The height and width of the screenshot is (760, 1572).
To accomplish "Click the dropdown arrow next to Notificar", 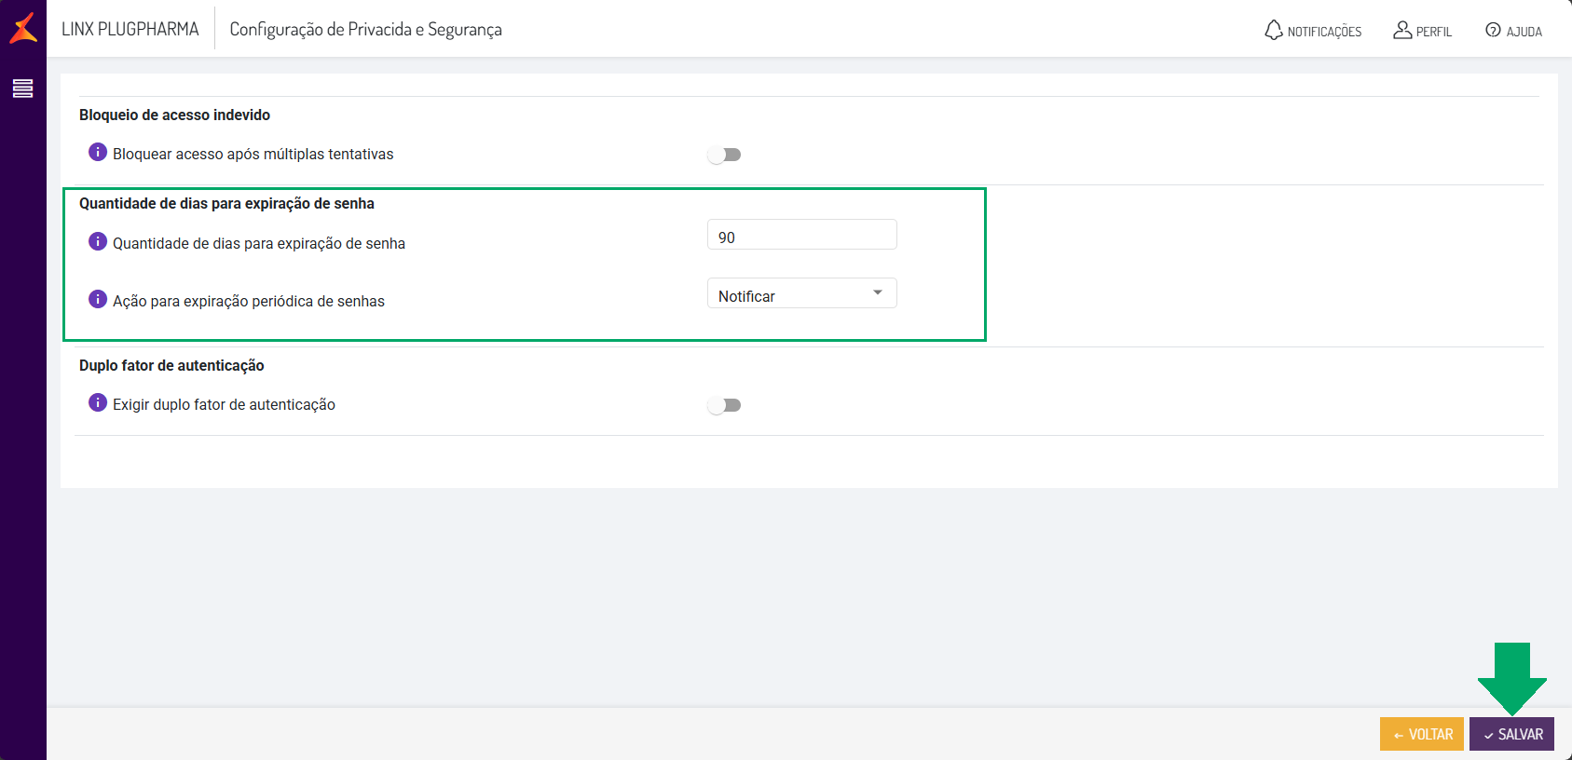I will [878, 293].
